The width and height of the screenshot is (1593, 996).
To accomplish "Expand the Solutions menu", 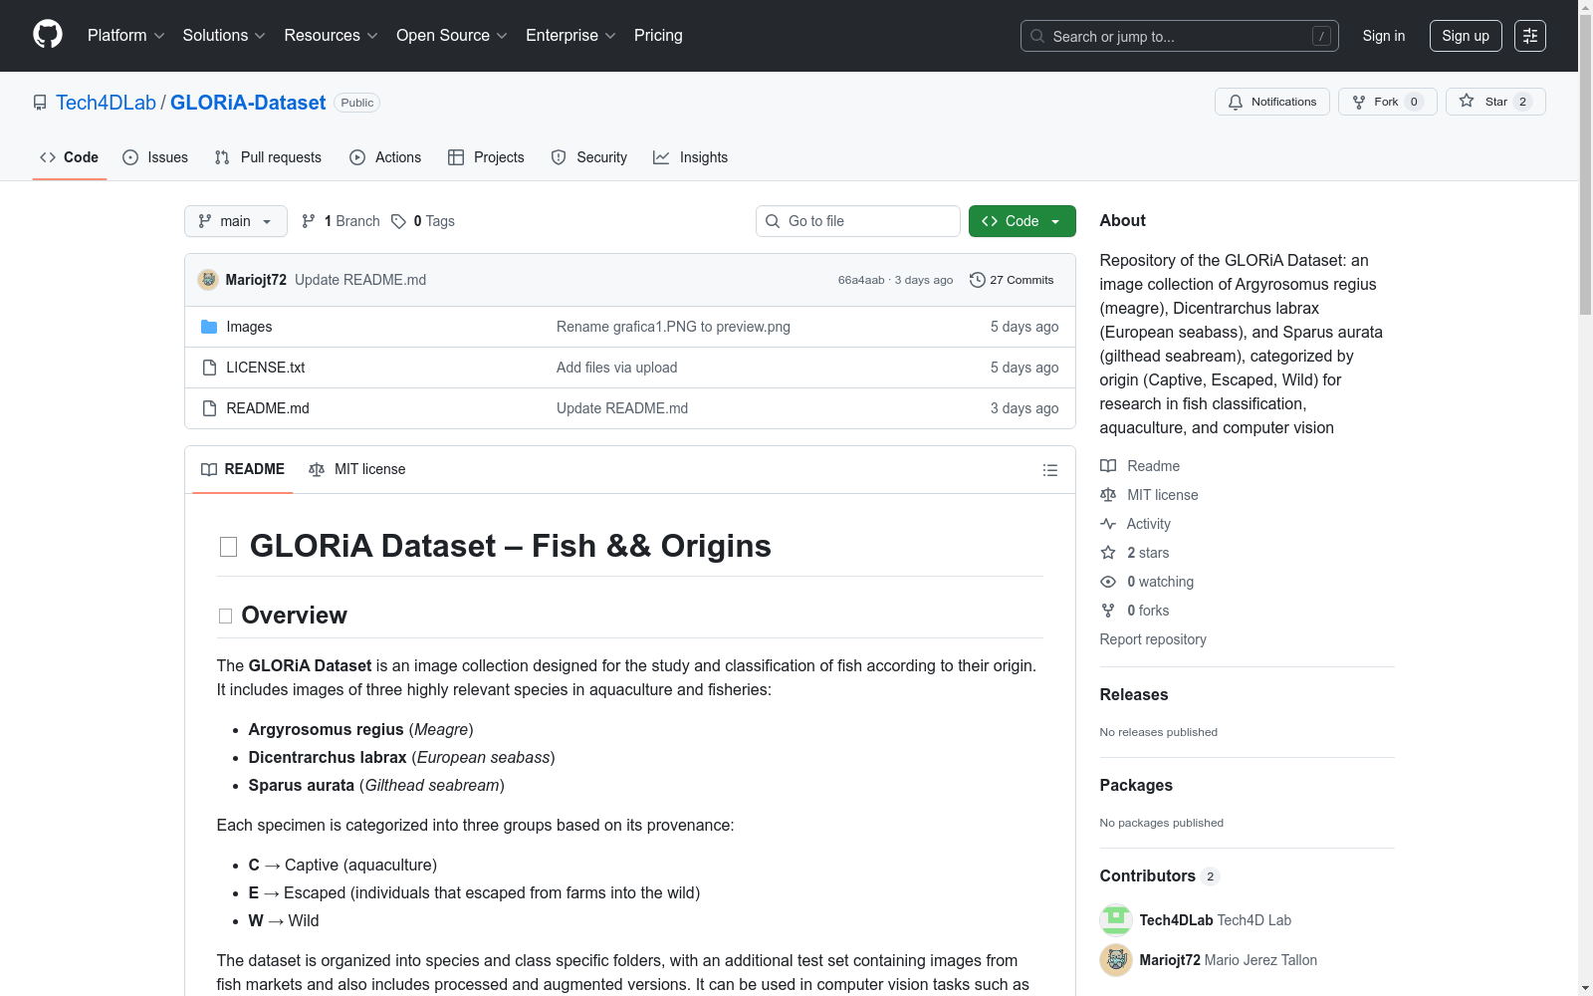I will click(224, 36).
